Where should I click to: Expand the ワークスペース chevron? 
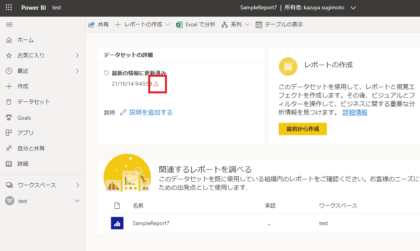coord(78,185)
